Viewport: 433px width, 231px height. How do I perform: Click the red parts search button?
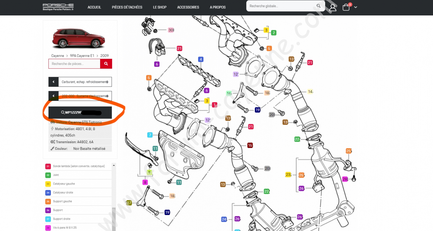pos(106,64)
